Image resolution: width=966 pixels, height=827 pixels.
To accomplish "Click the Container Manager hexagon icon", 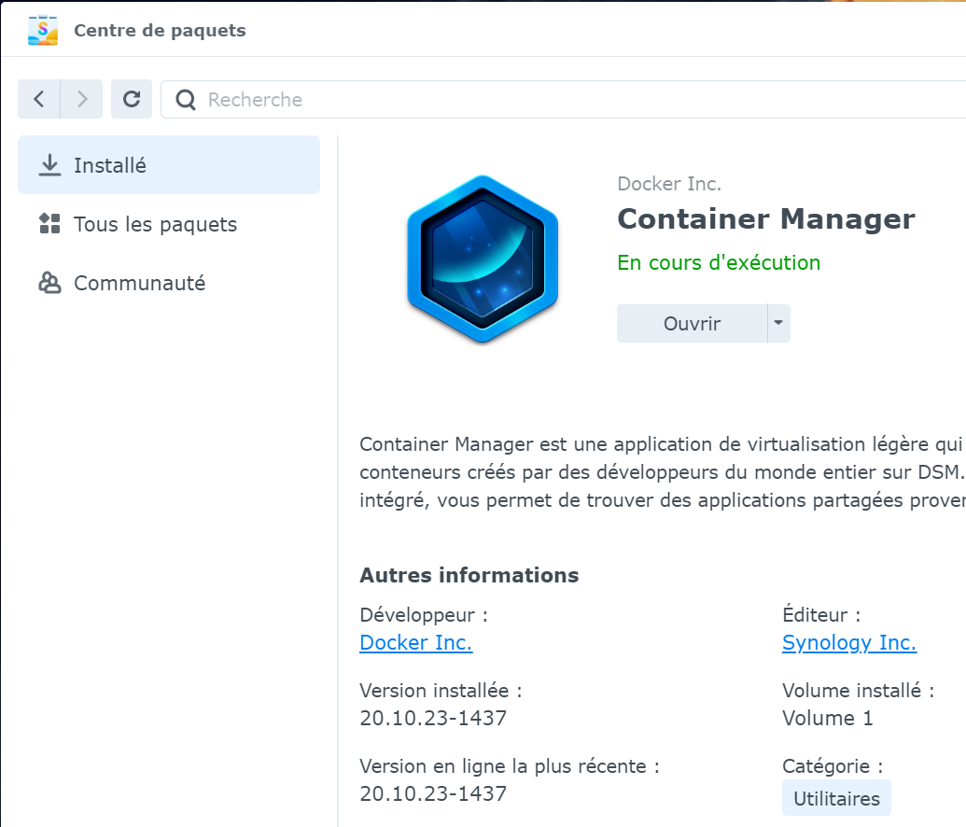I will tap(483, 259).
